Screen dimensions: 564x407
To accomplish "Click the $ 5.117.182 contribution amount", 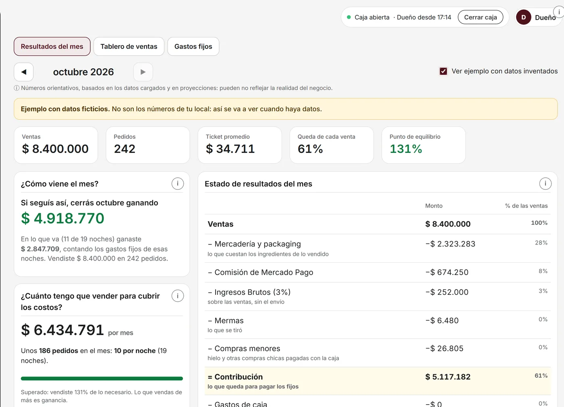I will click(448, 377).
